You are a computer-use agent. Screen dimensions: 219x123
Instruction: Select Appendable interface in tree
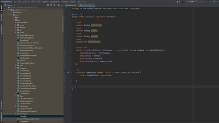pos(24,40)
